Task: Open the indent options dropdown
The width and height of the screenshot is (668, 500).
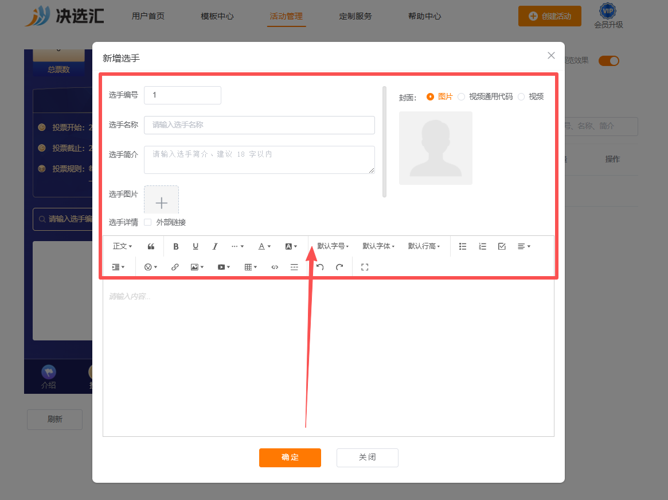Action: 118,267
